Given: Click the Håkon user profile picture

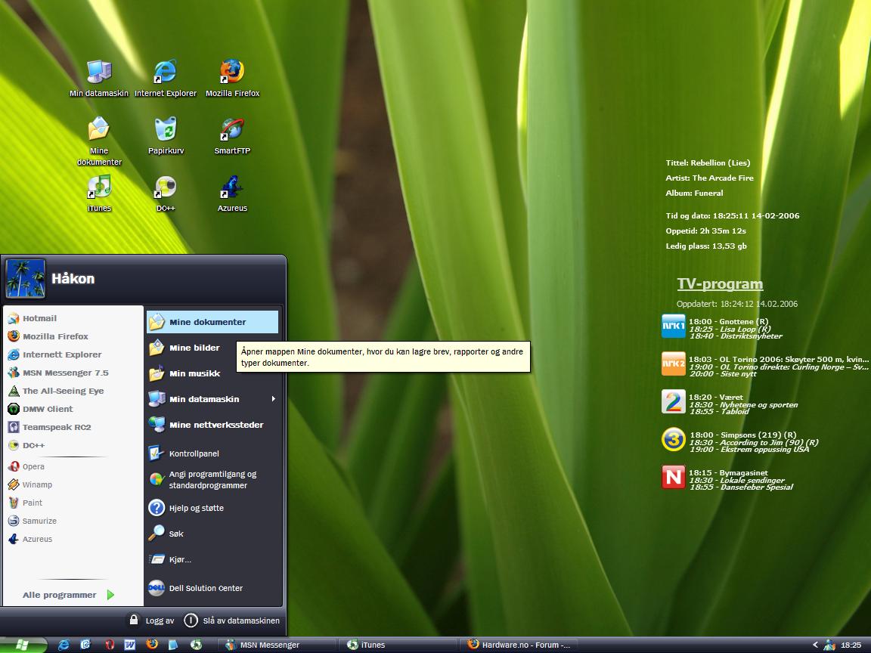Looking at the screenshot, I should [x=25, y=279].
